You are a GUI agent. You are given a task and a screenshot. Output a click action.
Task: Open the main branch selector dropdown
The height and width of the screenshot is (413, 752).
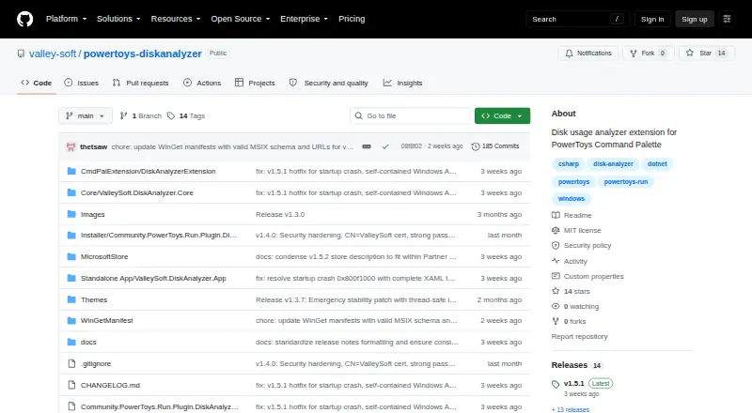pyautogui.click(x=86, y=116)
